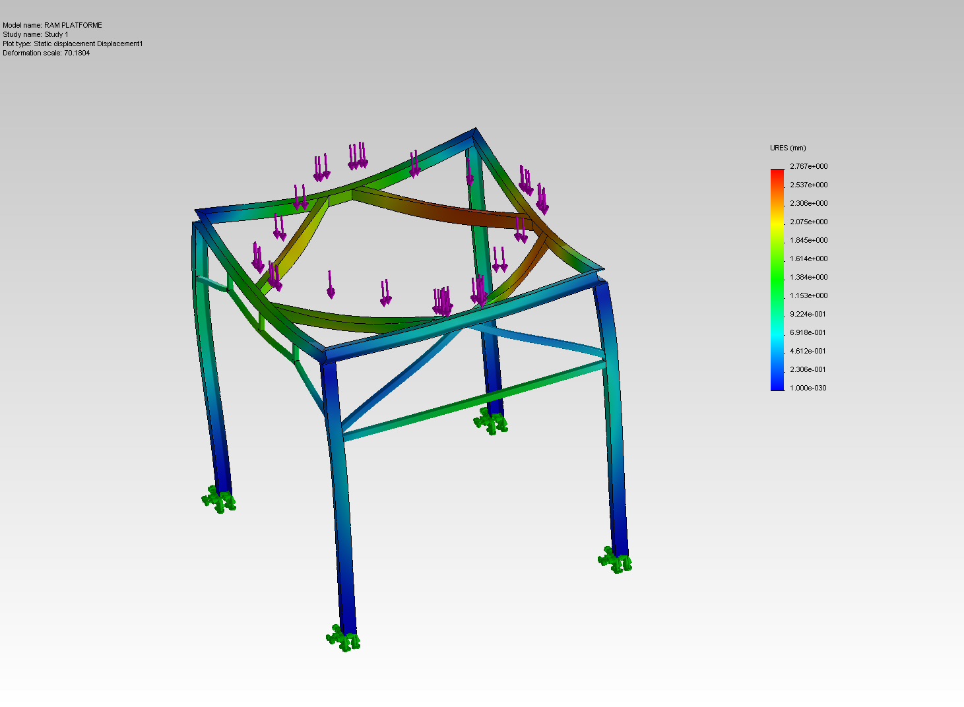Select the top rear corner apex of the frame
The image size is (964, 707).
coord(474,132)
